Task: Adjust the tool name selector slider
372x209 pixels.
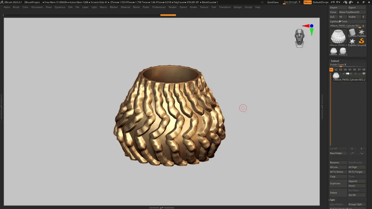Action: [345, 26]
